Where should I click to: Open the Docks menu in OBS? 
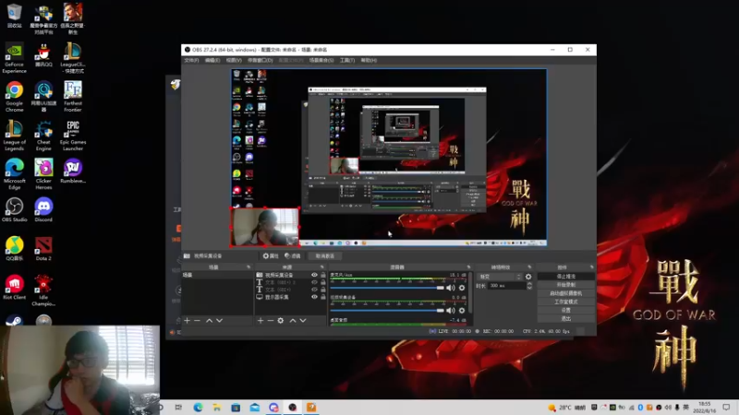[260, 60]
